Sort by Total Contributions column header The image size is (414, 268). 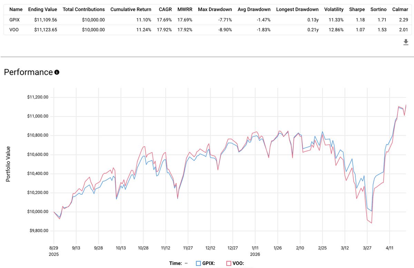84,9
